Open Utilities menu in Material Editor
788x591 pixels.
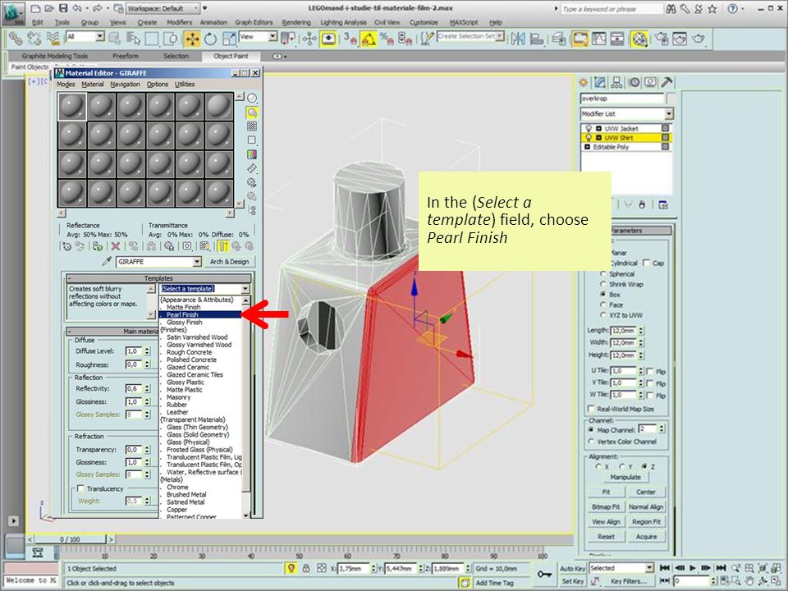(x=185, y=84)
